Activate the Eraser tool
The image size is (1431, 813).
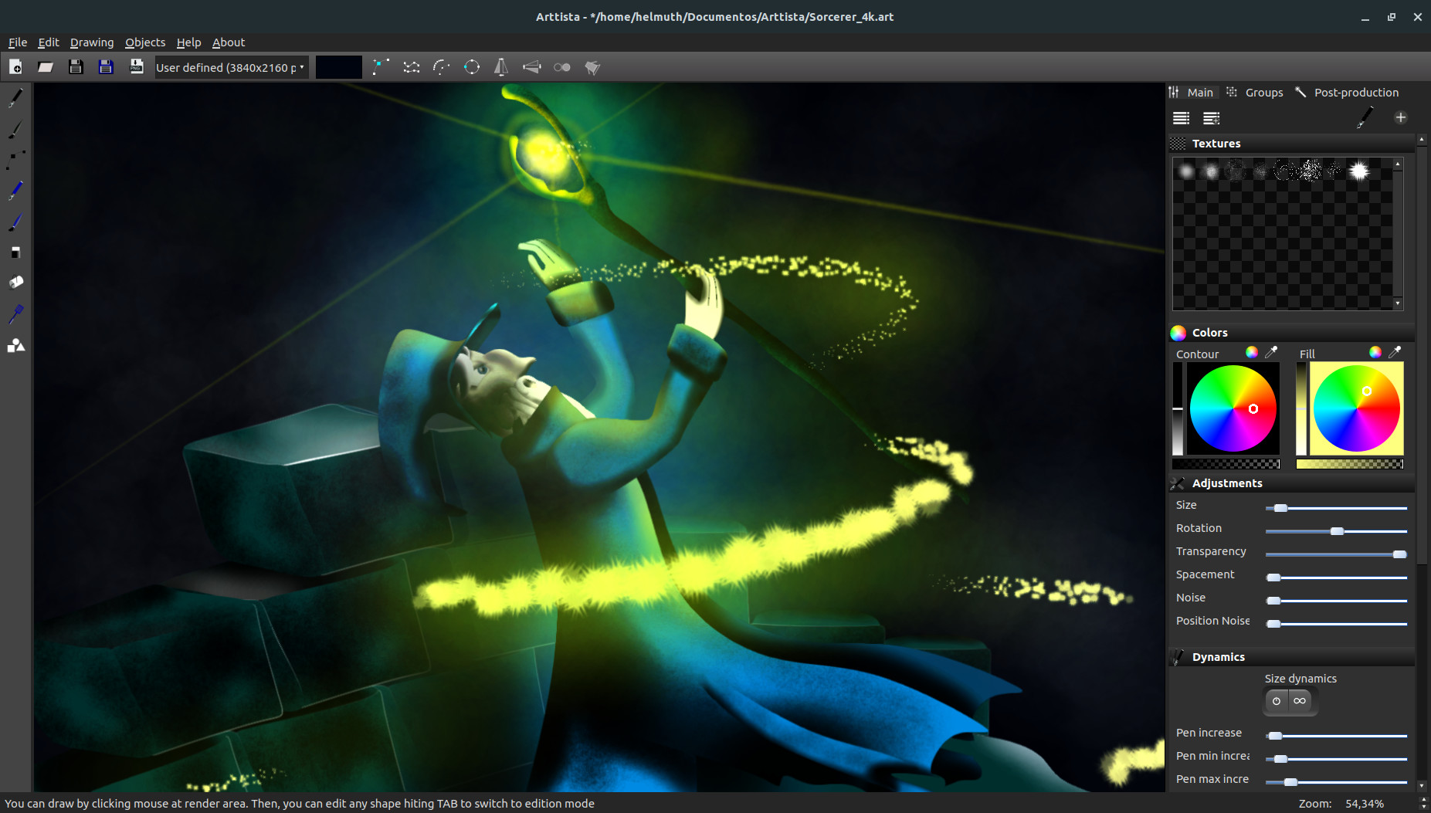[15, 252]
